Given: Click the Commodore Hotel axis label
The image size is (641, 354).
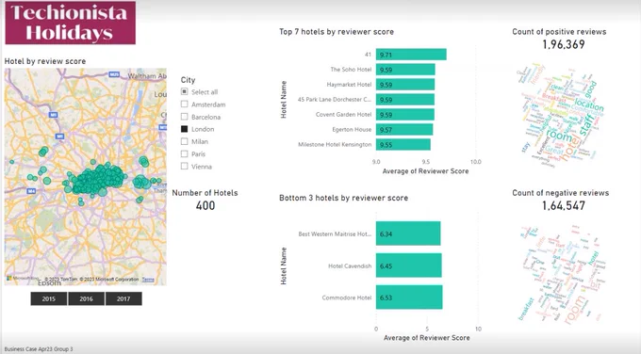Looking at the screenshot, I should pyautogui.click(x=347, y=298).
